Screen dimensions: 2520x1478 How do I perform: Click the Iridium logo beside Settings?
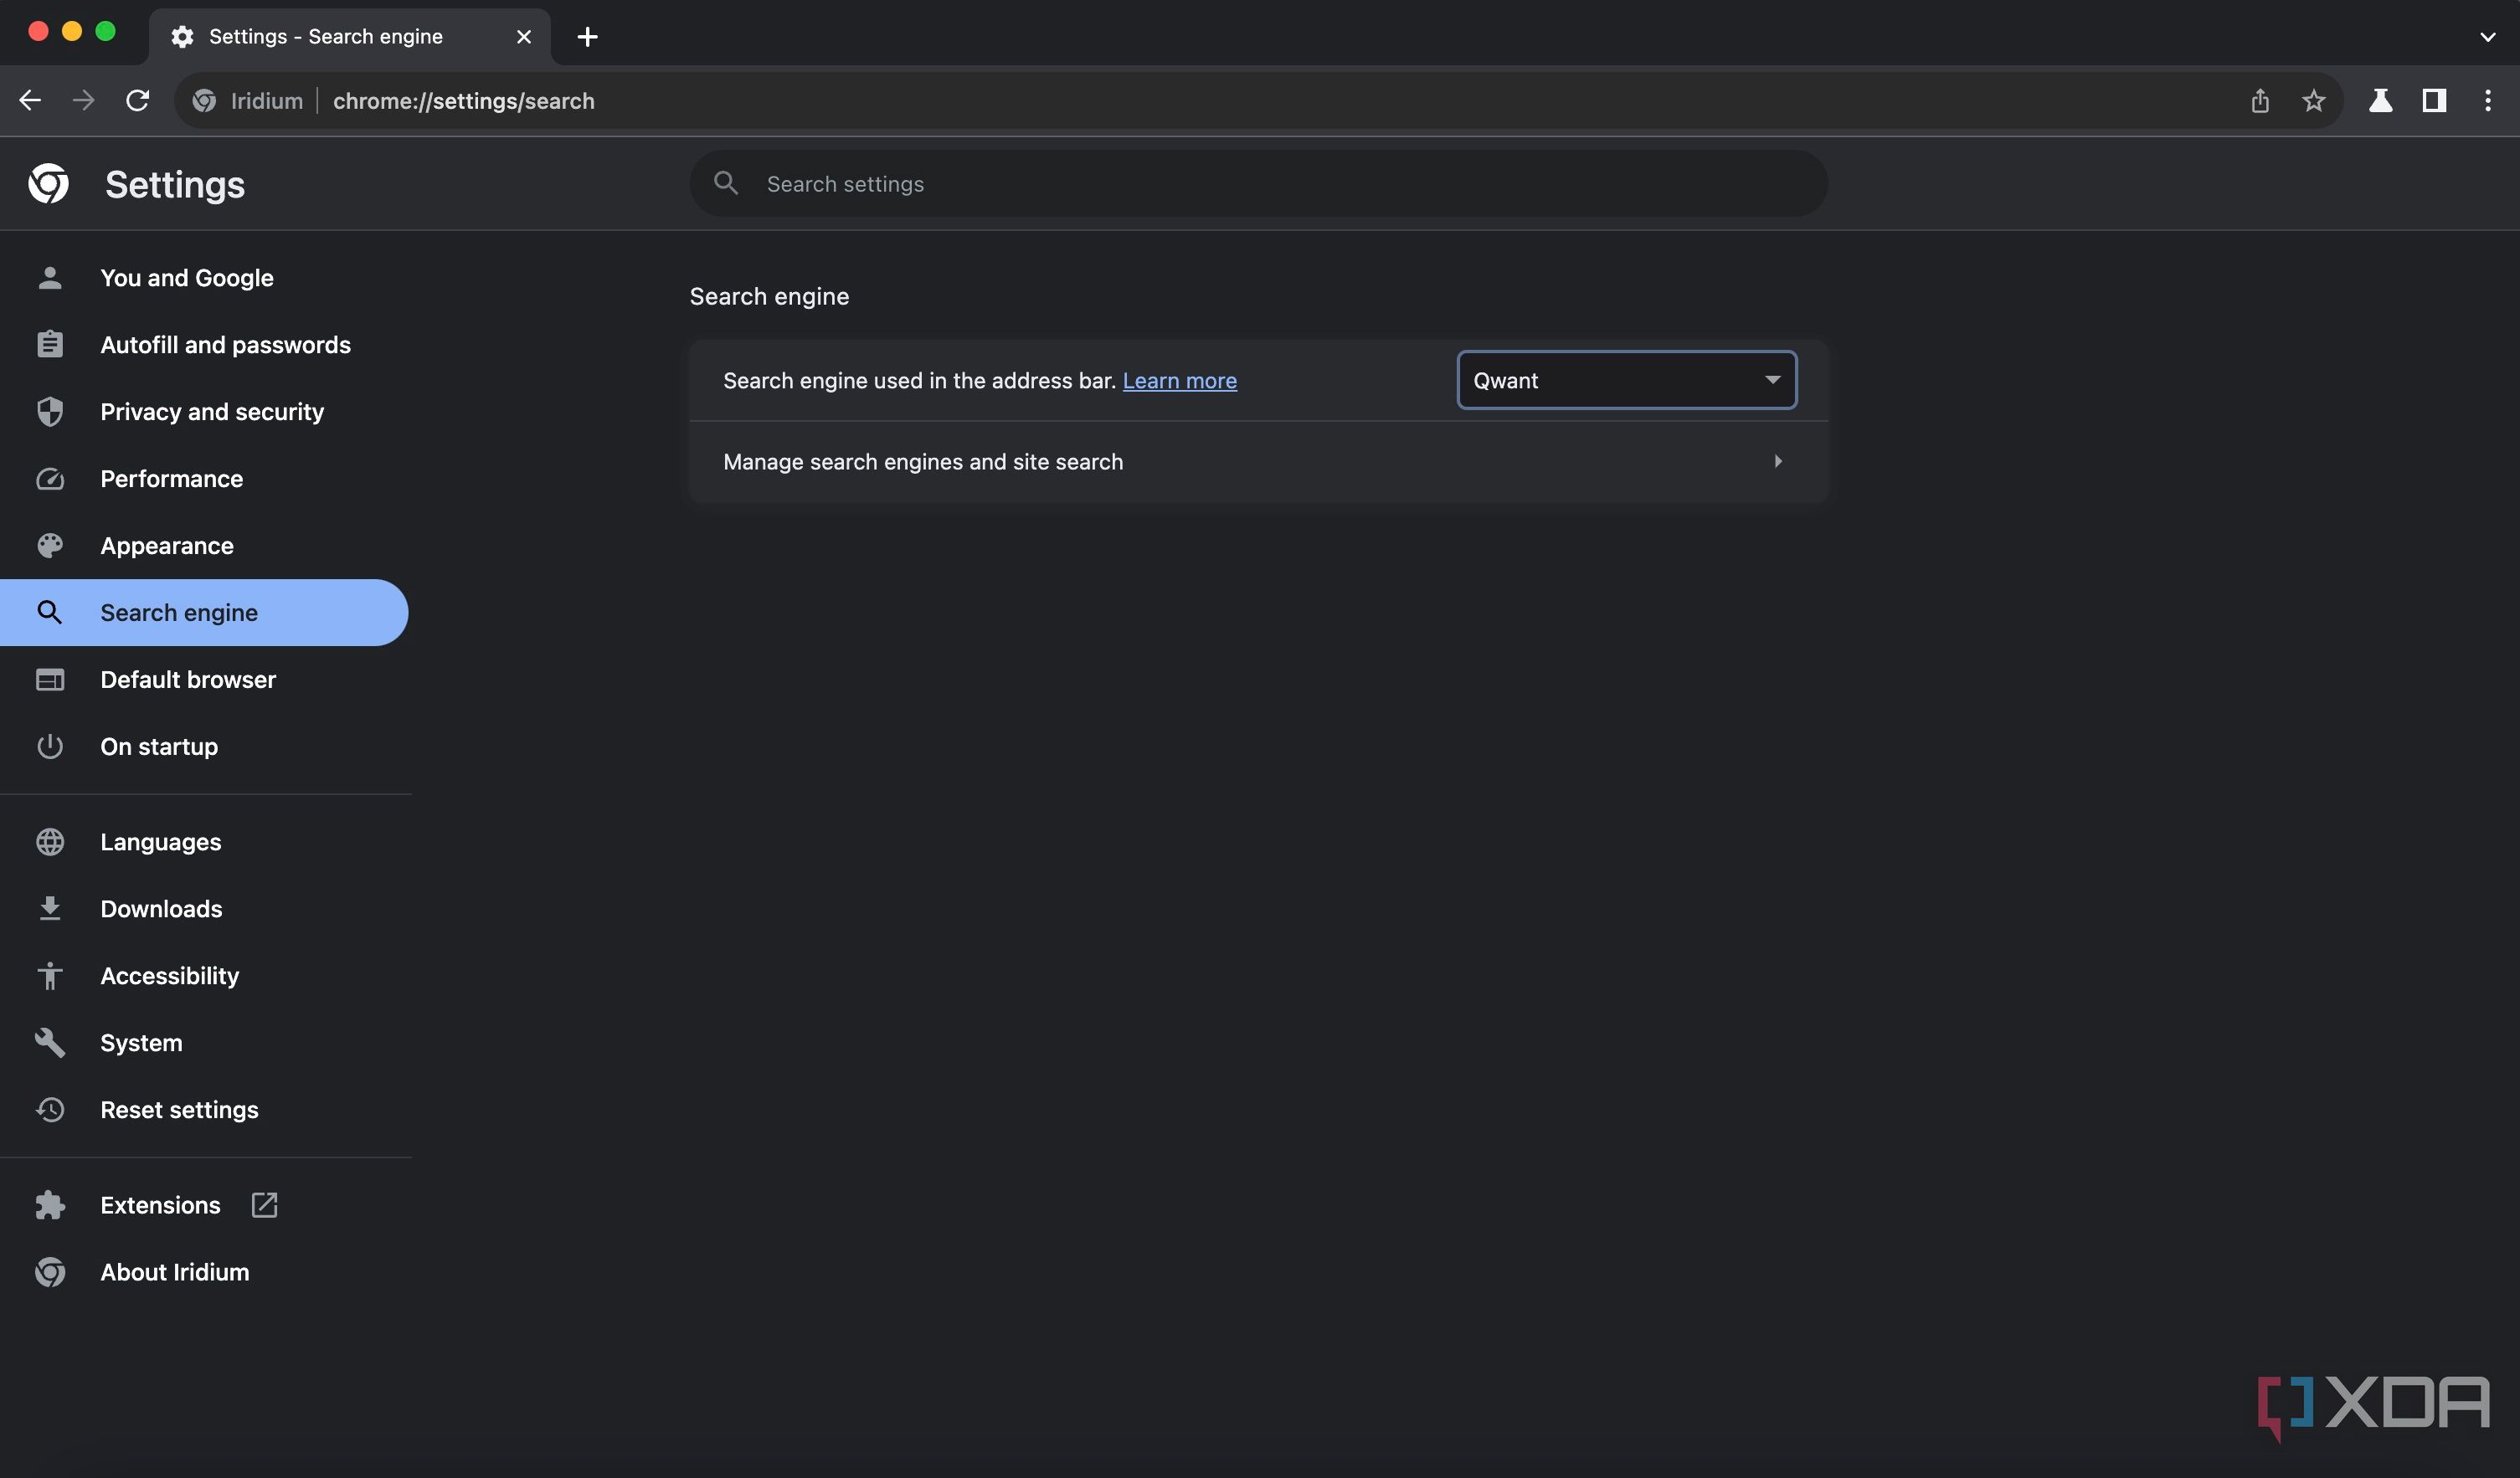point(49,184)
